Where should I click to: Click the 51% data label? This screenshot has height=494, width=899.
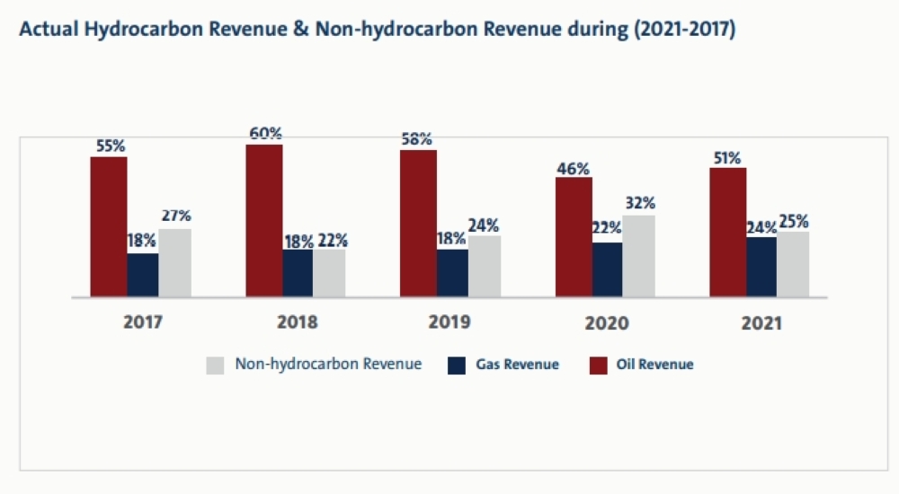[x=727, y=158]
